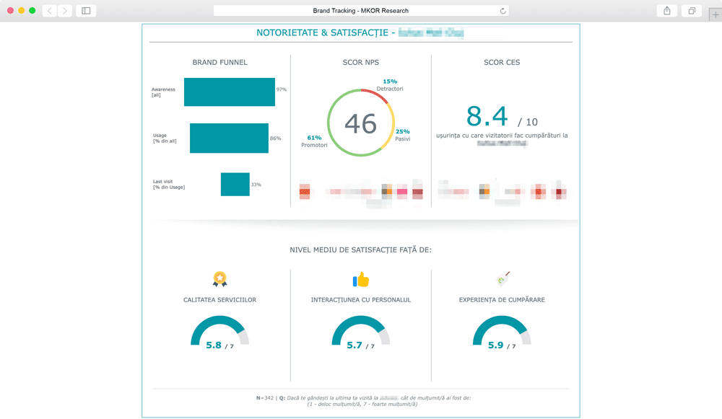Click the 61% Promotori label

[x=315, y=141]
